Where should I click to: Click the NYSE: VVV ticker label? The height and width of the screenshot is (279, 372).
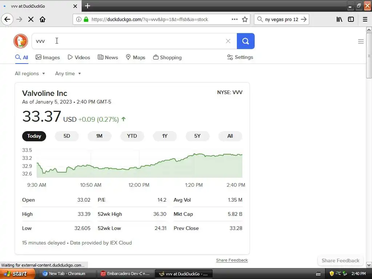point(230,92)
